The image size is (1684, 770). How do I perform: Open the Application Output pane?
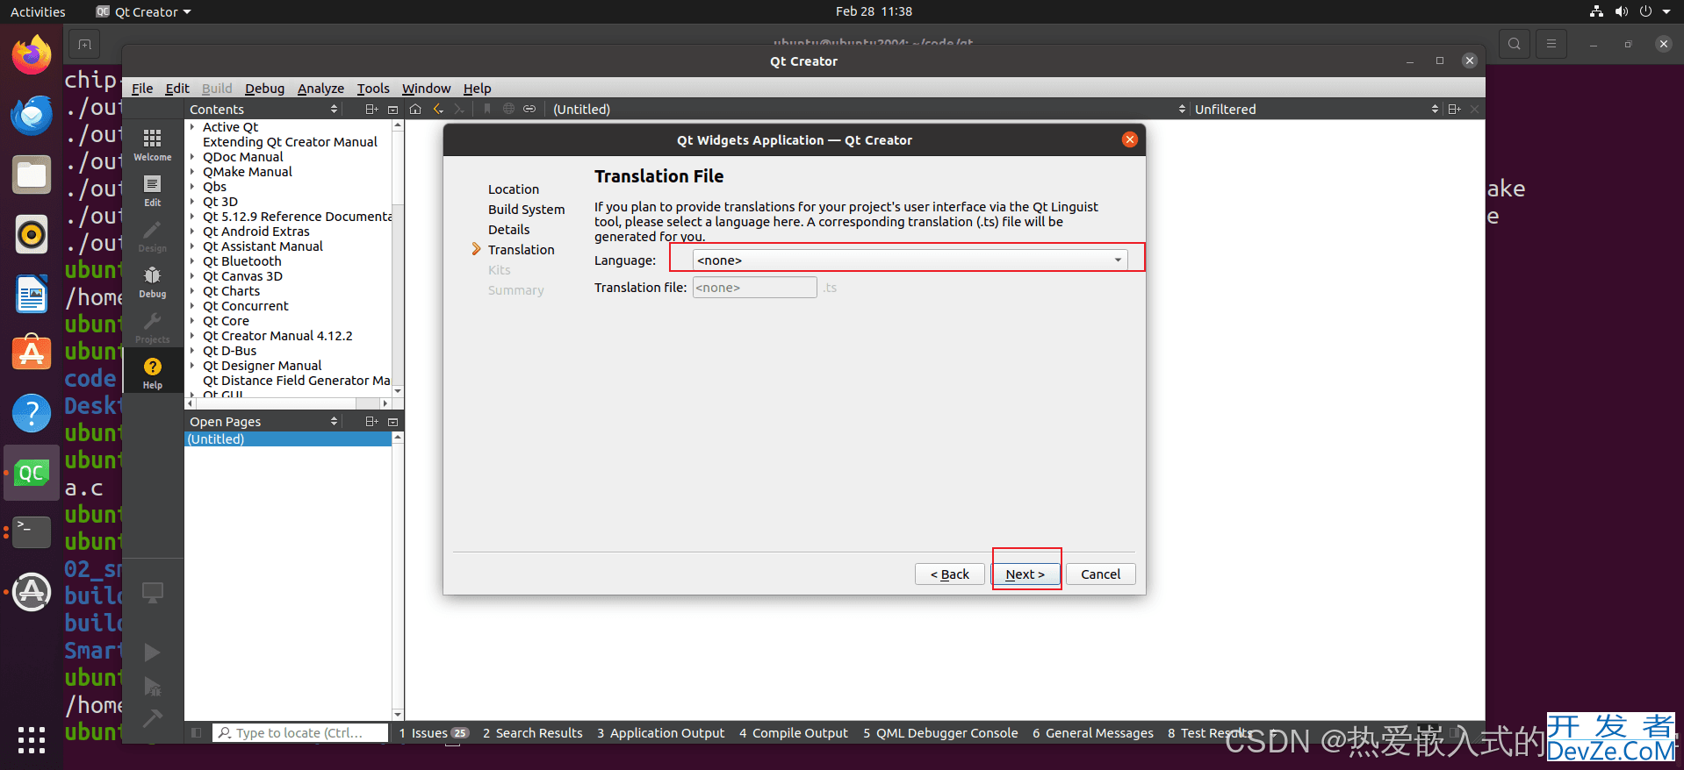(660, 733)
